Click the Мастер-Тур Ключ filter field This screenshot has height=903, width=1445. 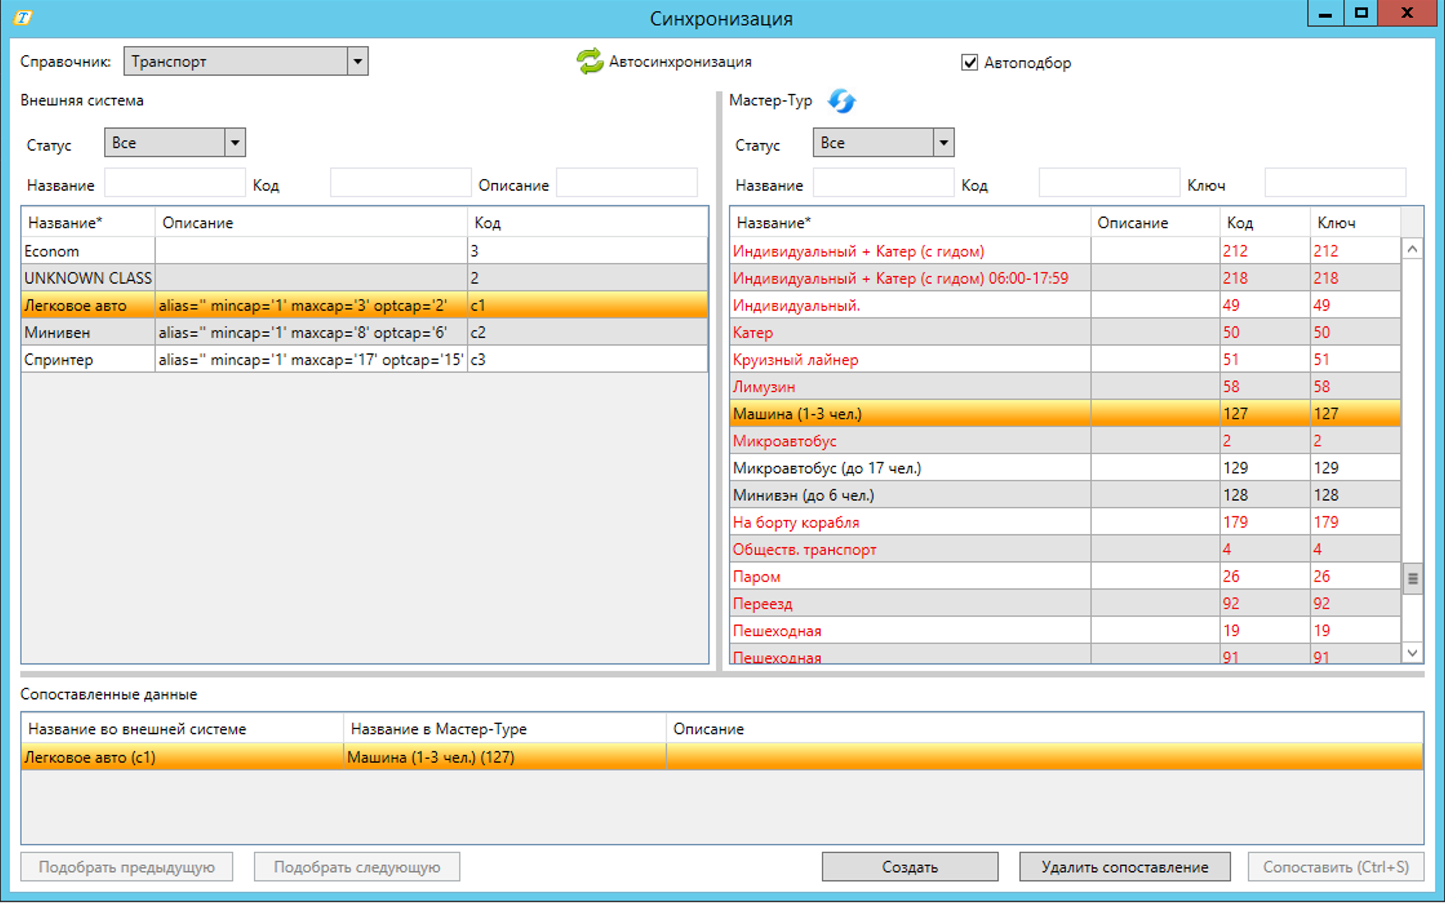tap(1334, 183)
